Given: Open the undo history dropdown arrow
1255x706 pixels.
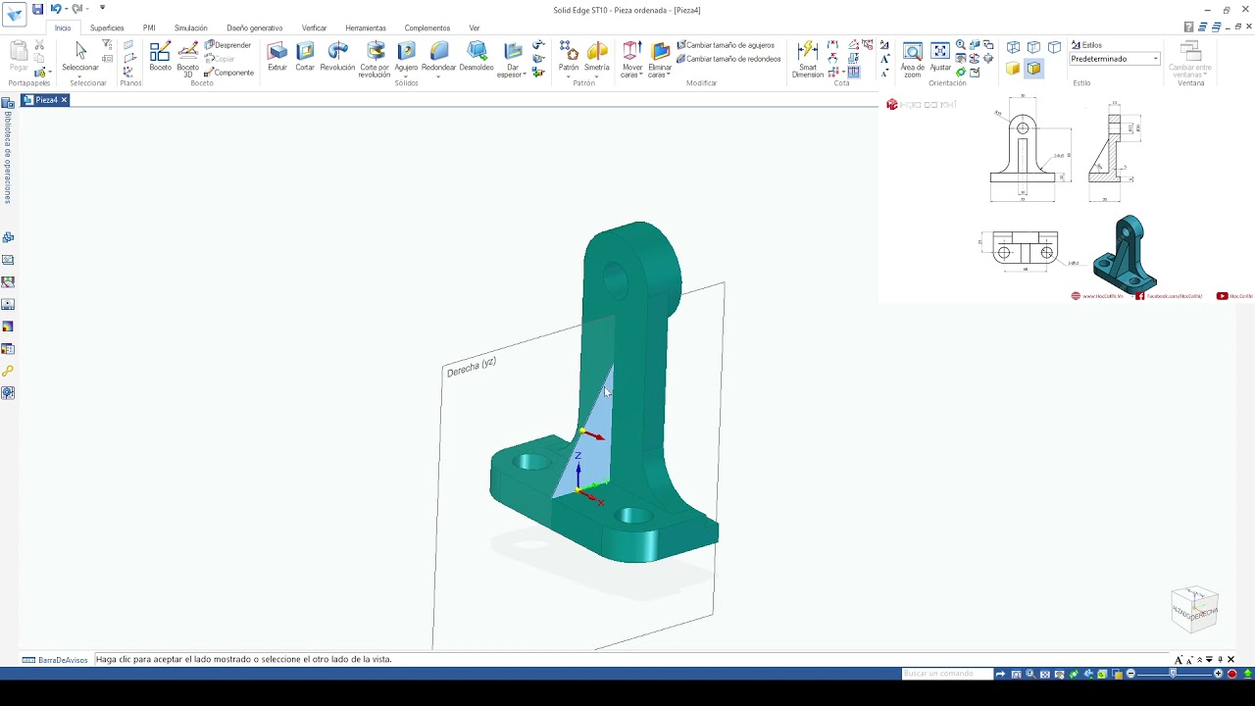Looking at the screenshot, I should (66, 9).
